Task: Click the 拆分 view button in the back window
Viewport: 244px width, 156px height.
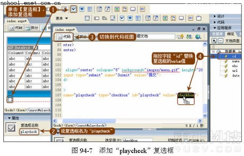Action: pyautogui.click(x=32, y=28)
